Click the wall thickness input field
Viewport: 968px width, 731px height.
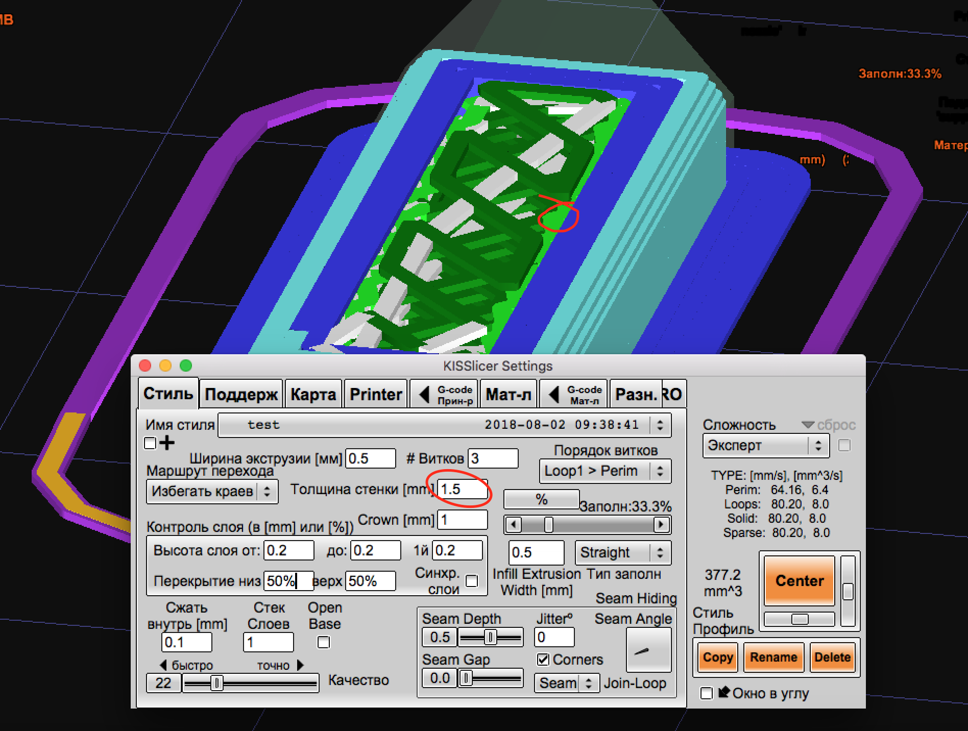coord(462,489)
